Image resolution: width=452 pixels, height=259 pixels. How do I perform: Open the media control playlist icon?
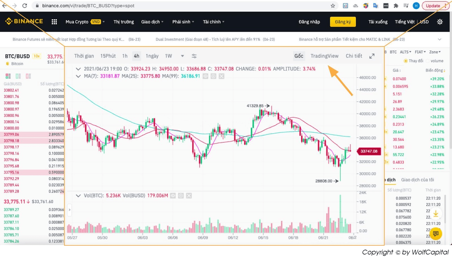coord(406,6)
